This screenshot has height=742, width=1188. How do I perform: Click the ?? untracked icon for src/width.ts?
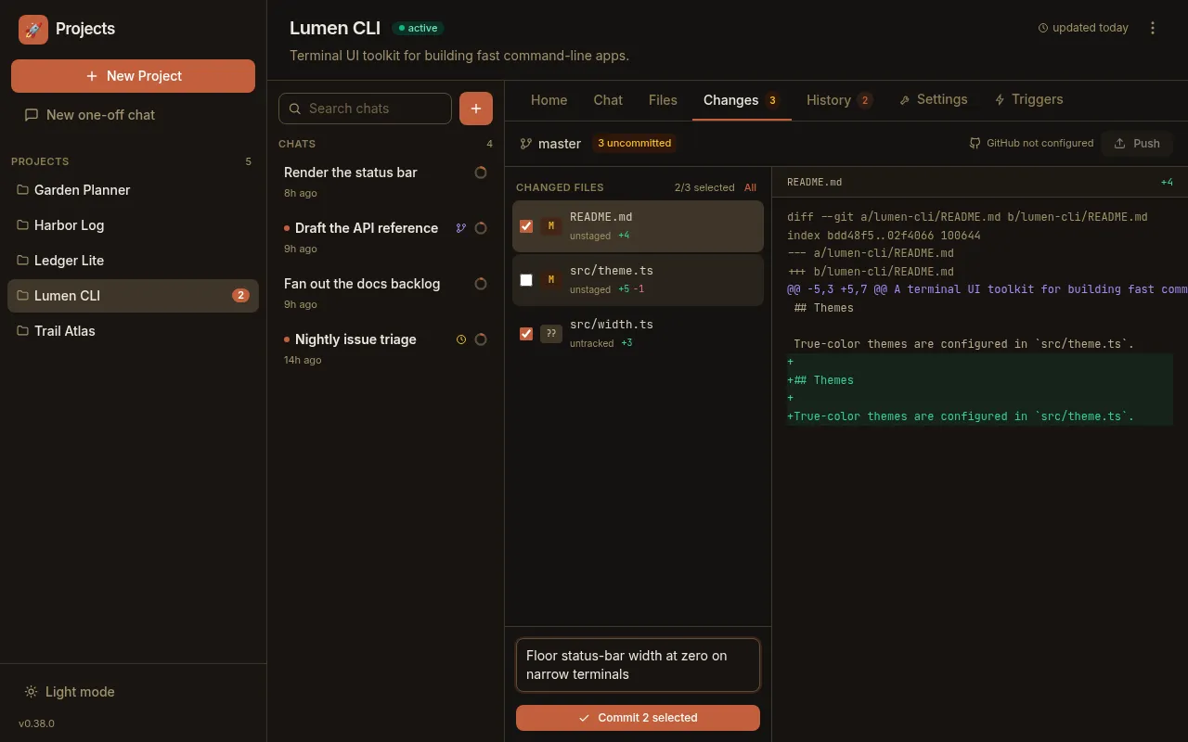click(x=551, y=334)
